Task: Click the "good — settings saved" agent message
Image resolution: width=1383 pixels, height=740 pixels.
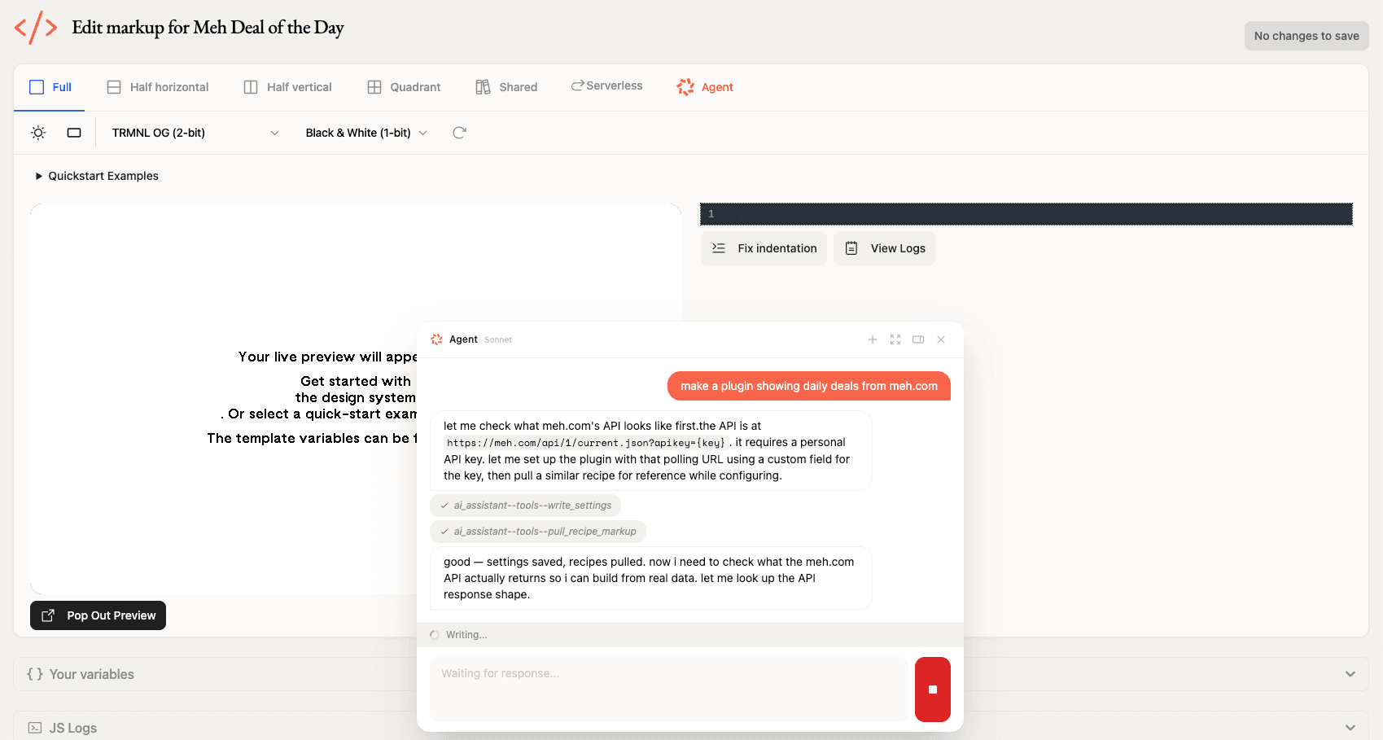Action: (x=650, y=578)
